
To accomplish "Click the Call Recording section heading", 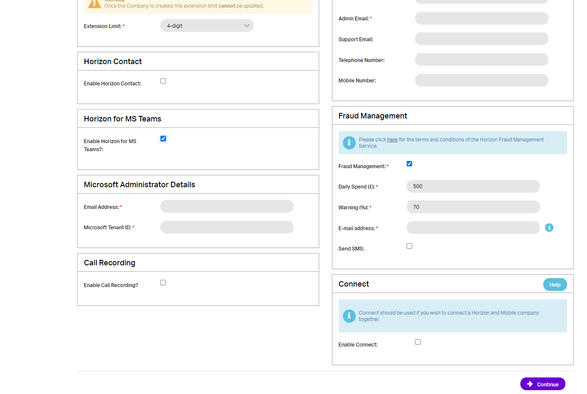I will click(x=110, y=263).
